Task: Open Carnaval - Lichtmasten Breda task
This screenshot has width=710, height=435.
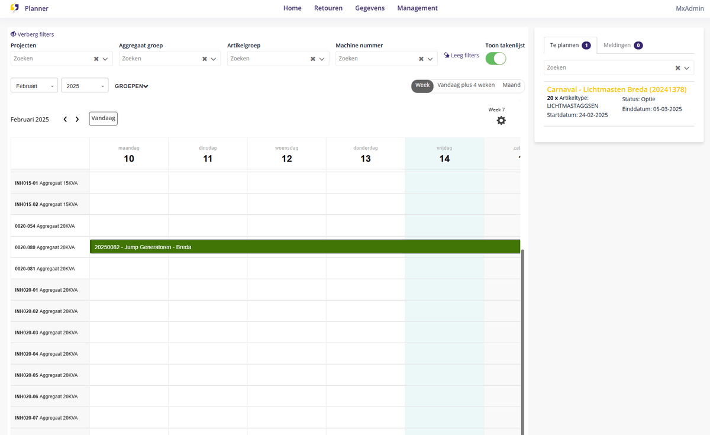Action: [x=617, y=89]
